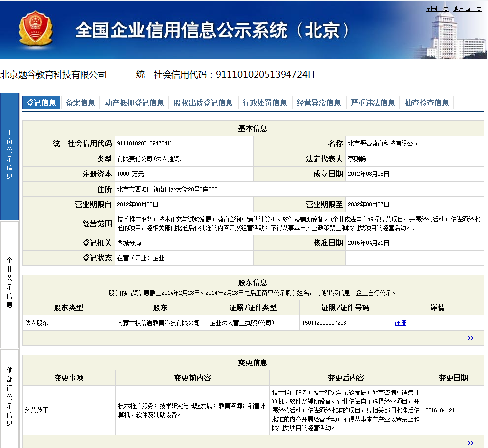The height and width of the screenshot is (448, 488).
Task: Go to previous page in change records
Action: (446, 443)
